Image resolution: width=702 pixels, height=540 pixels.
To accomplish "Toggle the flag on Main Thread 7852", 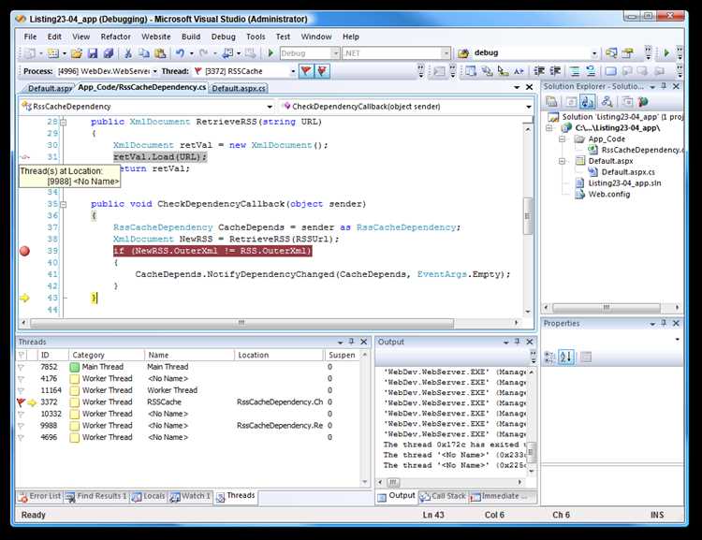I will [x=21, y=367].
